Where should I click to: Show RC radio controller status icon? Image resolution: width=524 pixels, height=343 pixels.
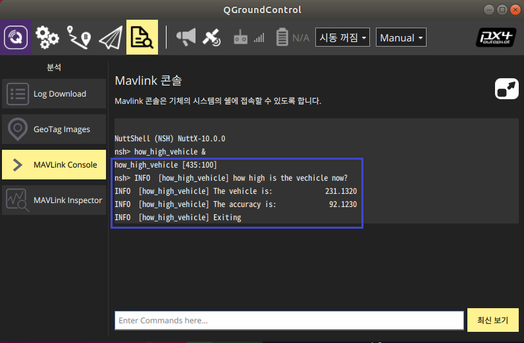[240, 37]
